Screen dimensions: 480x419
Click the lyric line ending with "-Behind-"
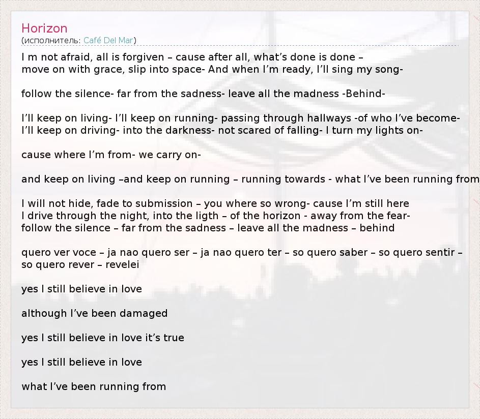(203, 94)
